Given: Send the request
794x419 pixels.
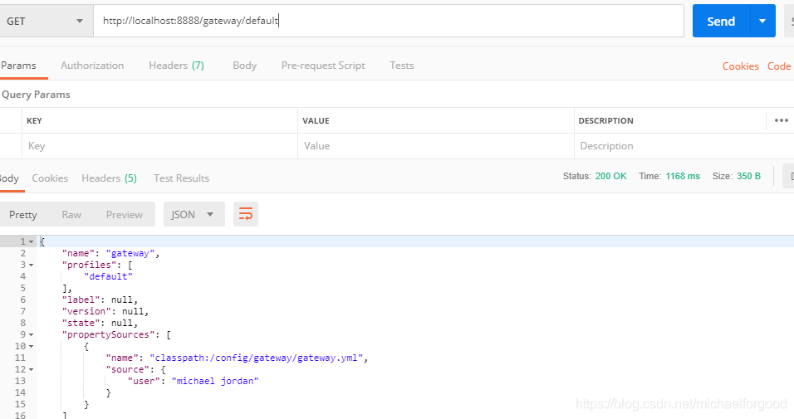Looking at the screenshot, I should coord(721,22).
